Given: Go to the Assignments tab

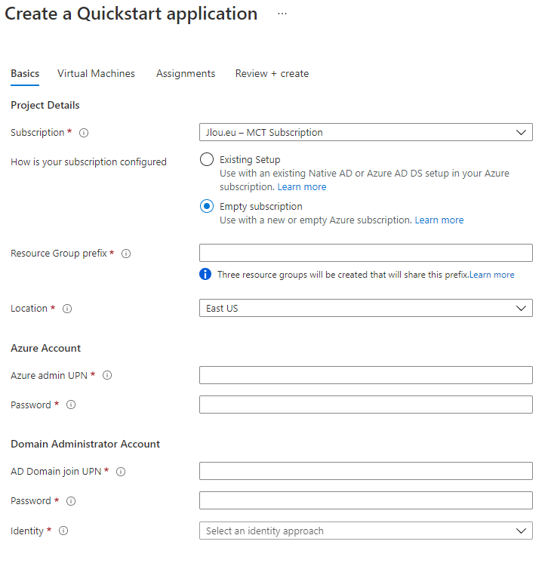Looking at the screenshot, I should (x=186, y=74).
